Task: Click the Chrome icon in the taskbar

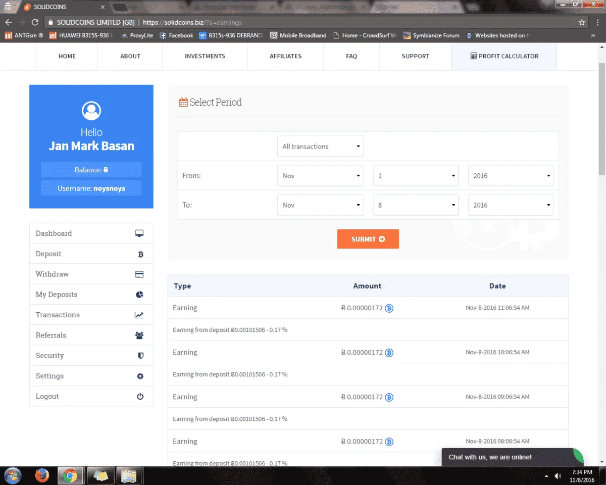Action: [x=70, y=475]
